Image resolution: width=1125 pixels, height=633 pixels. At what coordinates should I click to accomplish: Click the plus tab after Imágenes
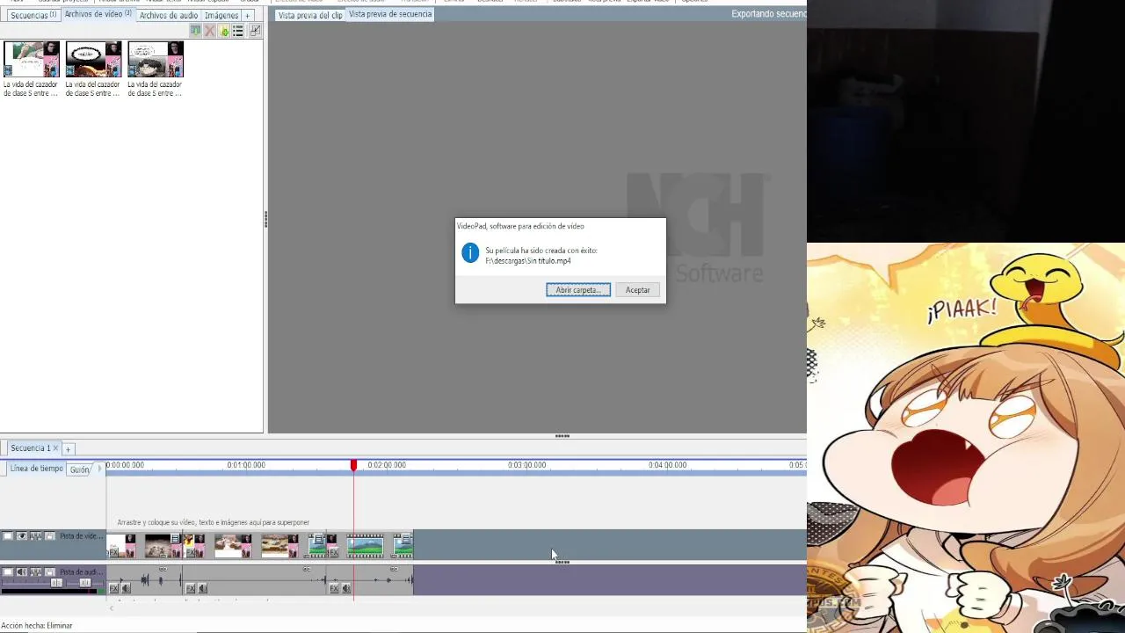pyautogui.click(x=247, y=16)
